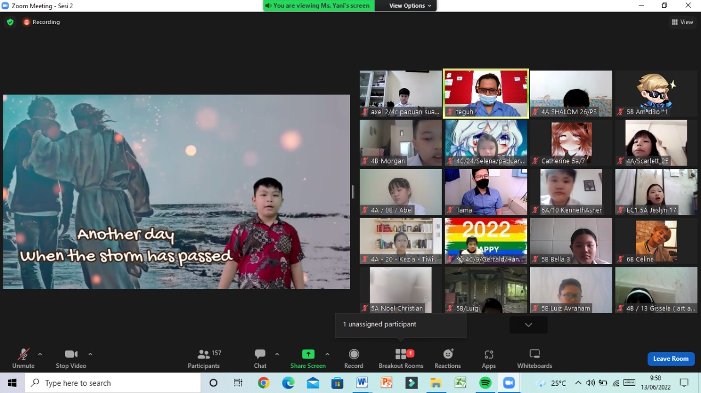701x393 pixels.
Task: Stop the video camera
Action: pyautogui.click(x=71, y=359)
